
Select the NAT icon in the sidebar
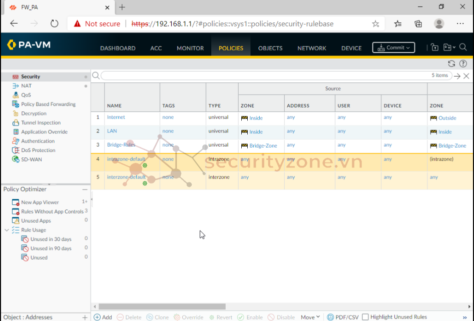[x=16, y=86]
